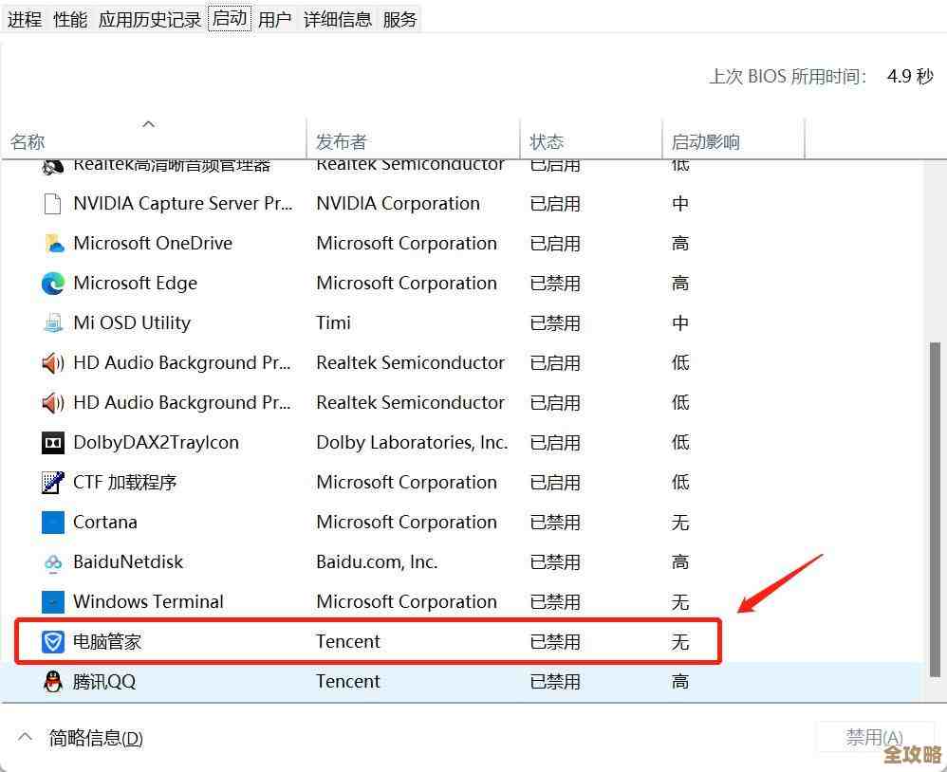Image resolution: width=947 pixels, height=772 pixels.
Task: Click the Mi OSD Utility icon
Action: point(55,323)
